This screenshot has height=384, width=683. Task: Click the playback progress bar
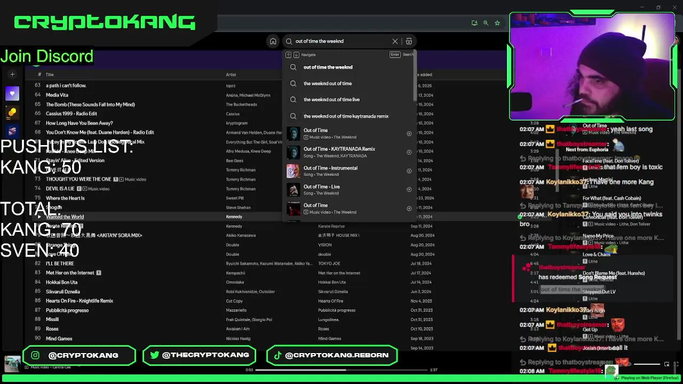click(341, 370)
